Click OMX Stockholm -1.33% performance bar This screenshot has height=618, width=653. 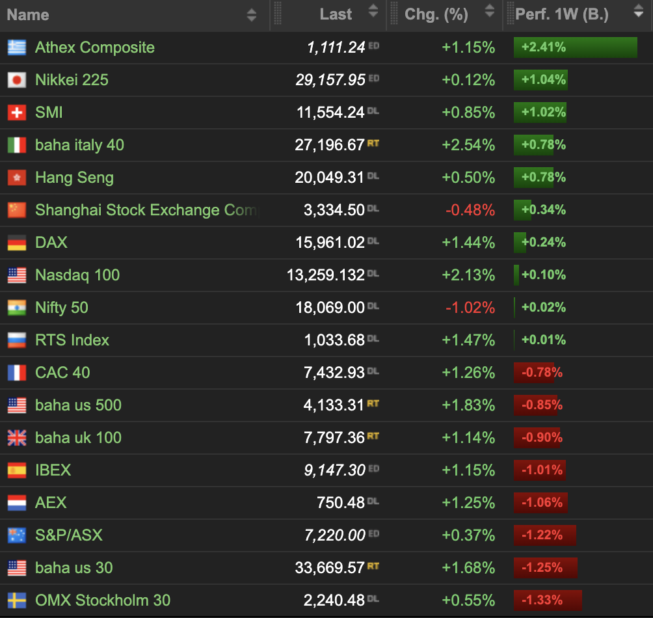coord(548,600)
